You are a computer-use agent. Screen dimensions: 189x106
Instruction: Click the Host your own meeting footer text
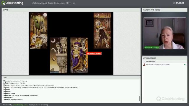[38, 105]
